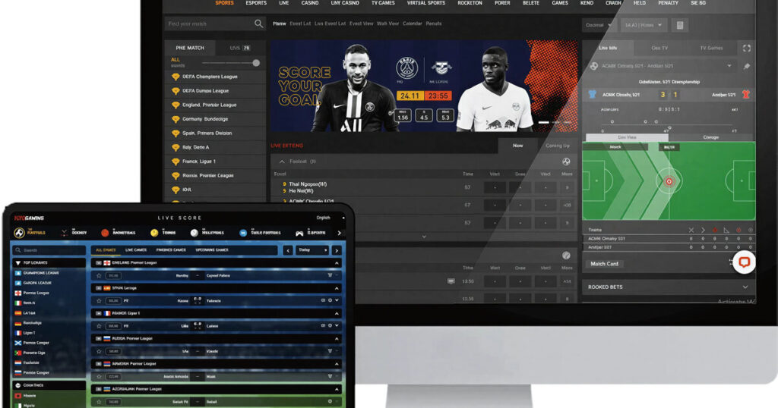The height and width of the screenshot is (408, 778).
Task: Open the Decimal odds format dropdown
Action: (598, 25)
